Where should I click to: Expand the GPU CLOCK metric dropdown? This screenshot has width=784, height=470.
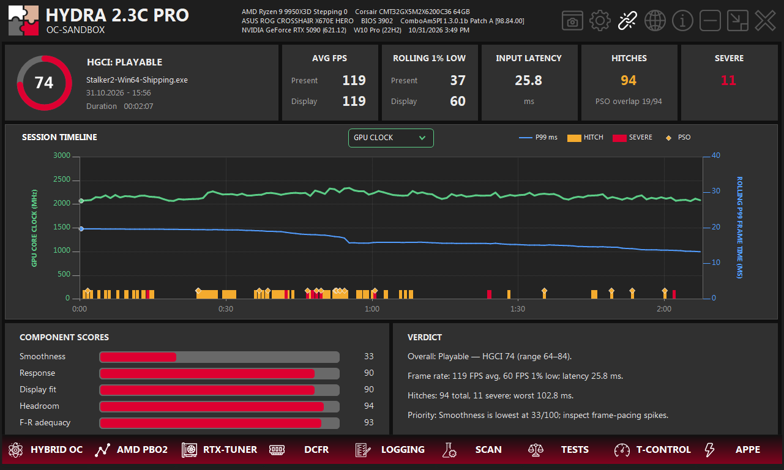coord(390,138)
